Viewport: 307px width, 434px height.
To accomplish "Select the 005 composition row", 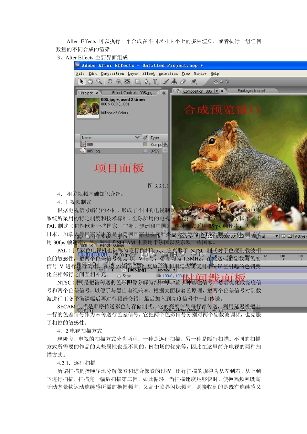I will pos(119,144).
